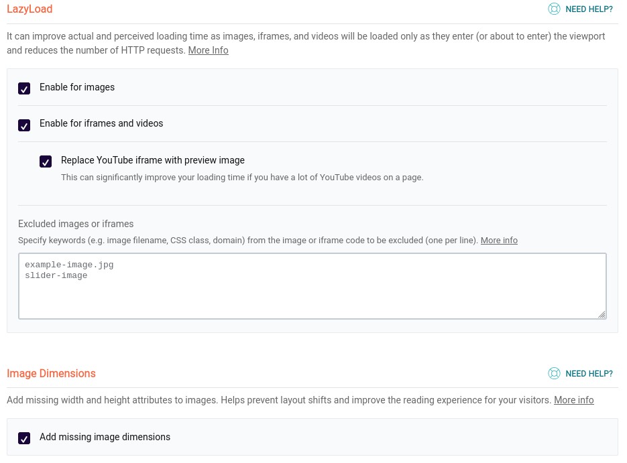
Task: Follow More Info link in LazyLoad description
Action: pos(208,50)
